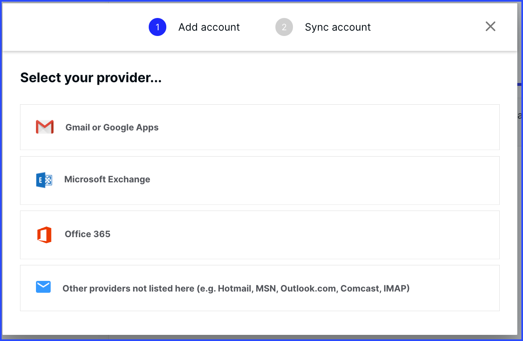Close the add account dialog
This screenshot has height=341, width=523.
coord(490,27)
